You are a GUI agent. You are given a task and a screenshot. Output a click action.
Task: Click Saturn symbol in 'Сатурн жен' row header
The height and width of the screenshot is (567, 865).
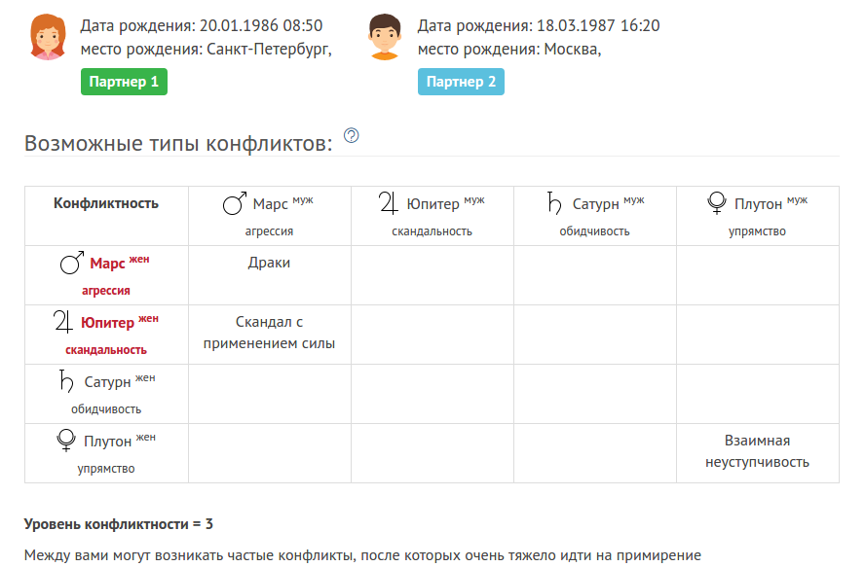[x=66, y=380]
